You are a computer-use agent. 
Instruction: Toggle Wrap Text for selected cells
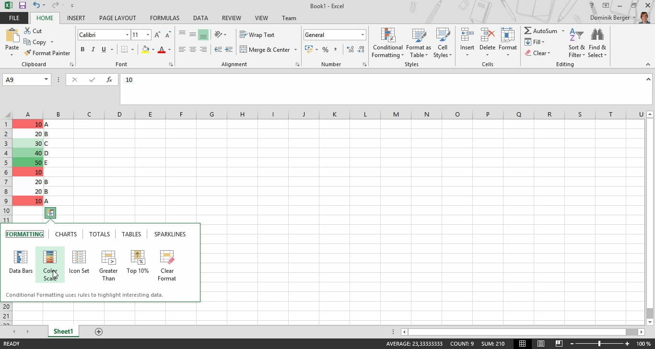[x=257, y=35]
